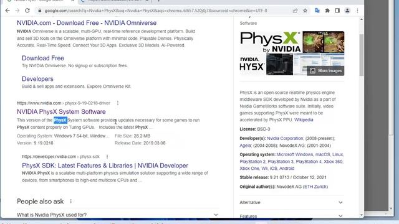Click the scrollbar down arrow

coord(362,215)
